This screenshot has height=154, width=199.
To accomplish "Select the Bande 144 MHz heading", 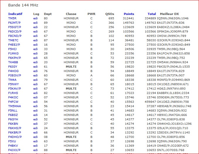I will [23, 5].
